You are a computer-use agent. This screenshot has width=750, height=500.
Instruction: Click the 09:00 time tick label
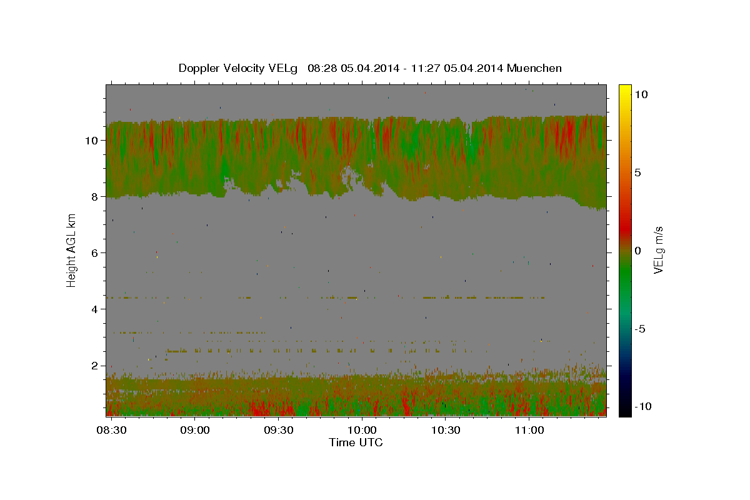[x=194, y=431]
